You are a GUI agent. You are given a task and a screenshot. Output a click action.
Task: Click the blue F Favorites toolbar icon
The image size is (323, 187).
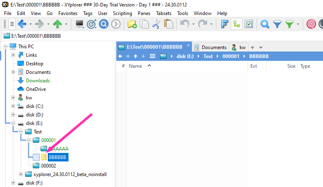[225, 24]
